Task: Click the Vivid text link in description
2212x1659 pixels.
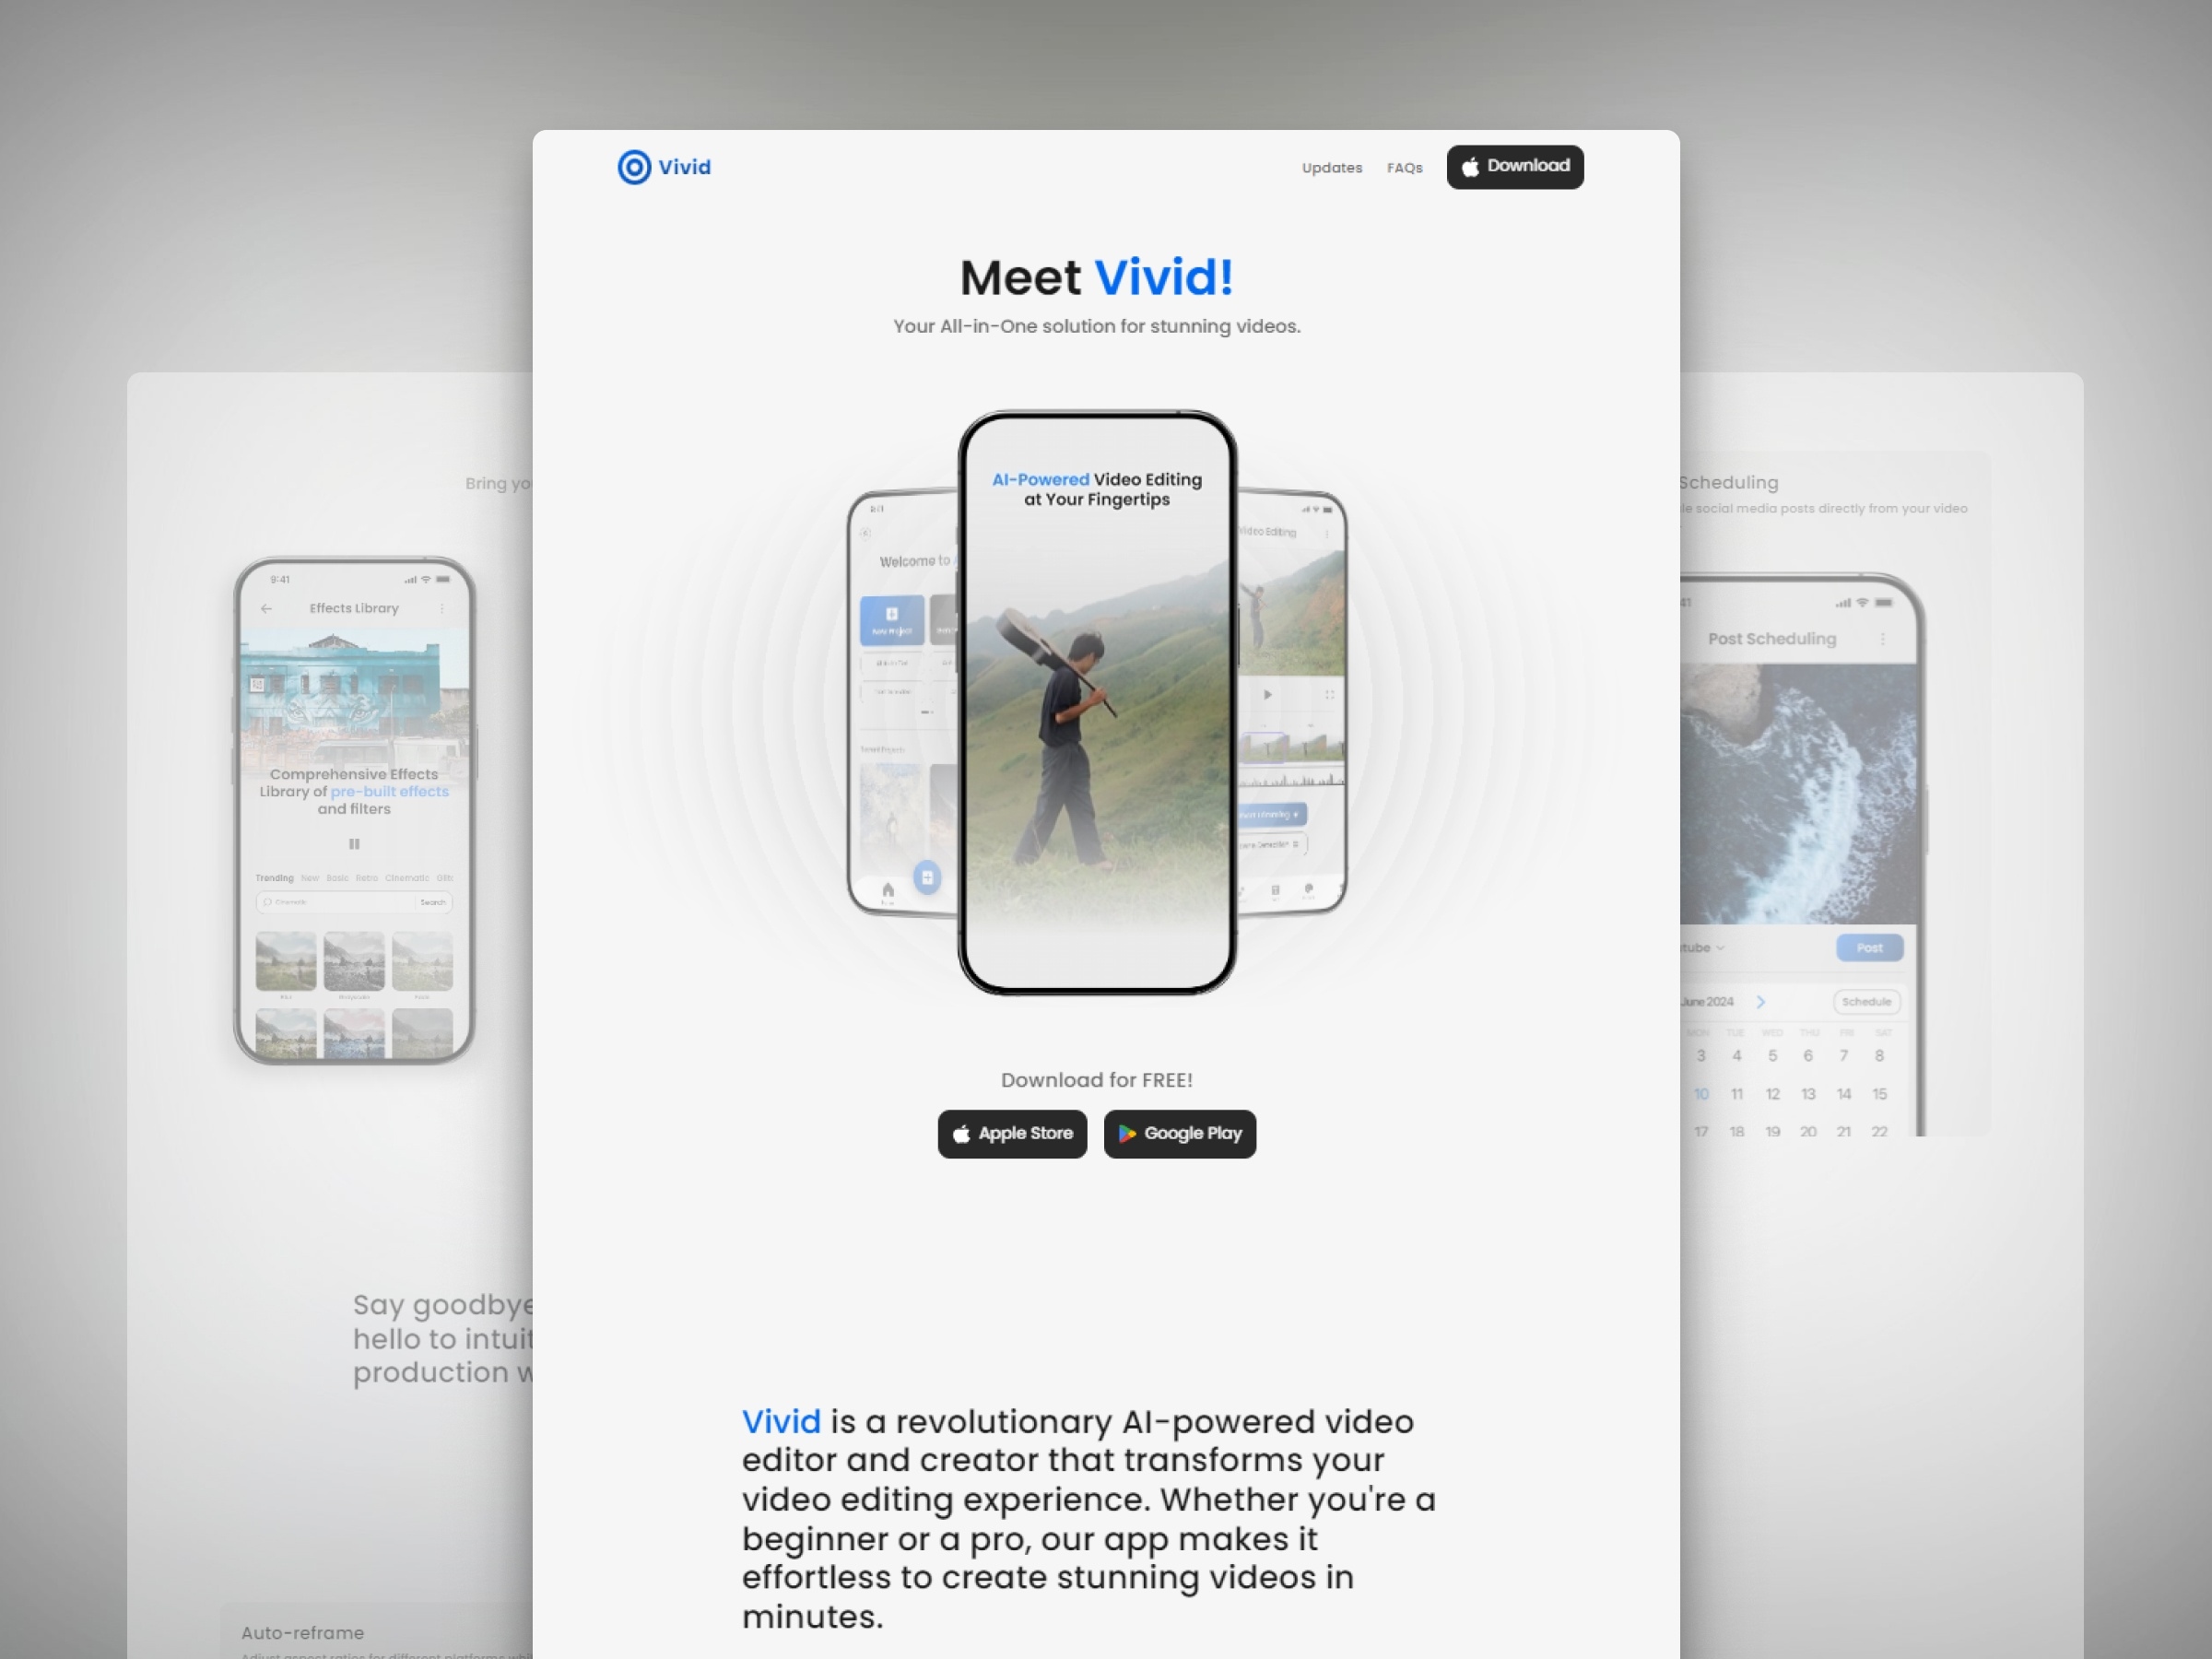Action: [781, 1422]
